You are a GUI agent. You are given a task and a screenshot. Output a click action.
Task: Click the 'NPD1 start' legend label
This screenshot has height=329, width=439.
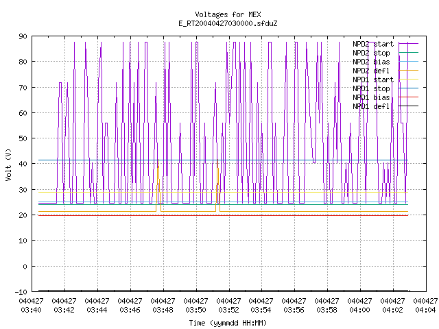[373, 80]
